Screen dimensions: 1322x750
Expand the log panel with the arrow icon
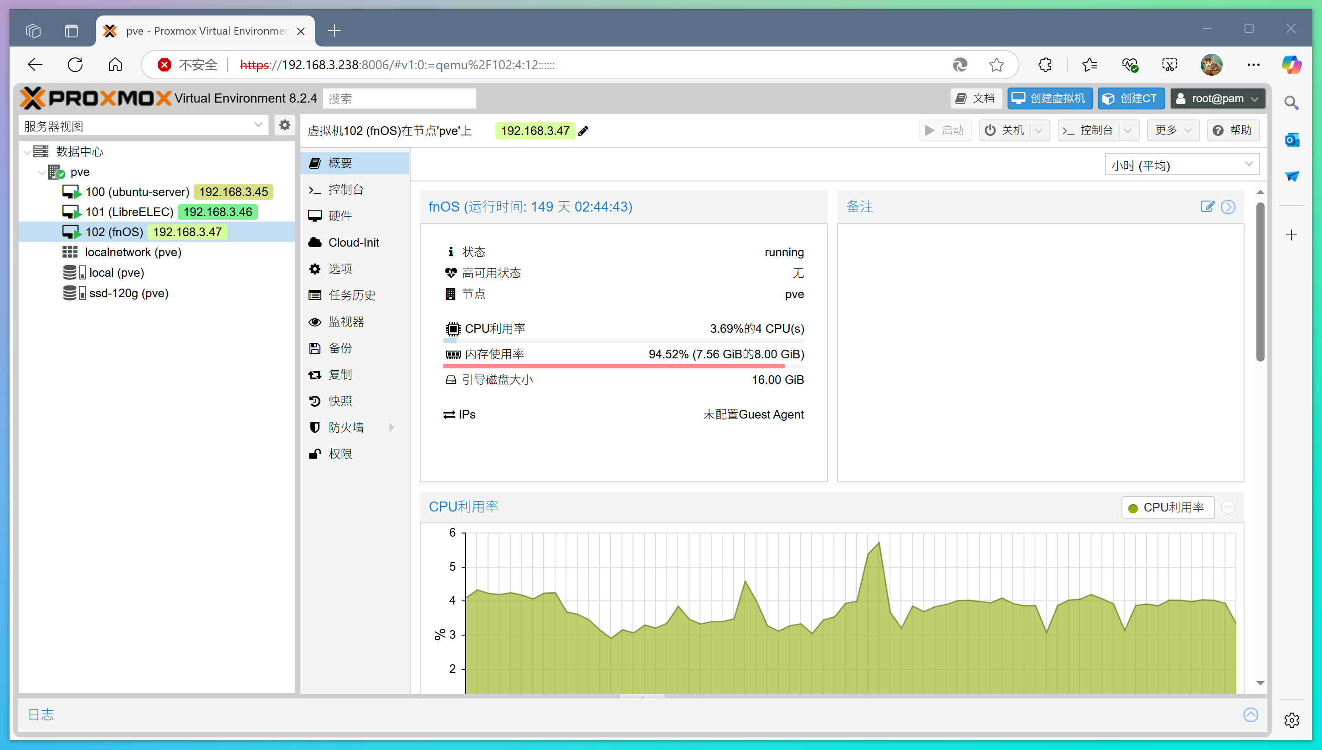(x=1250, y=714)
